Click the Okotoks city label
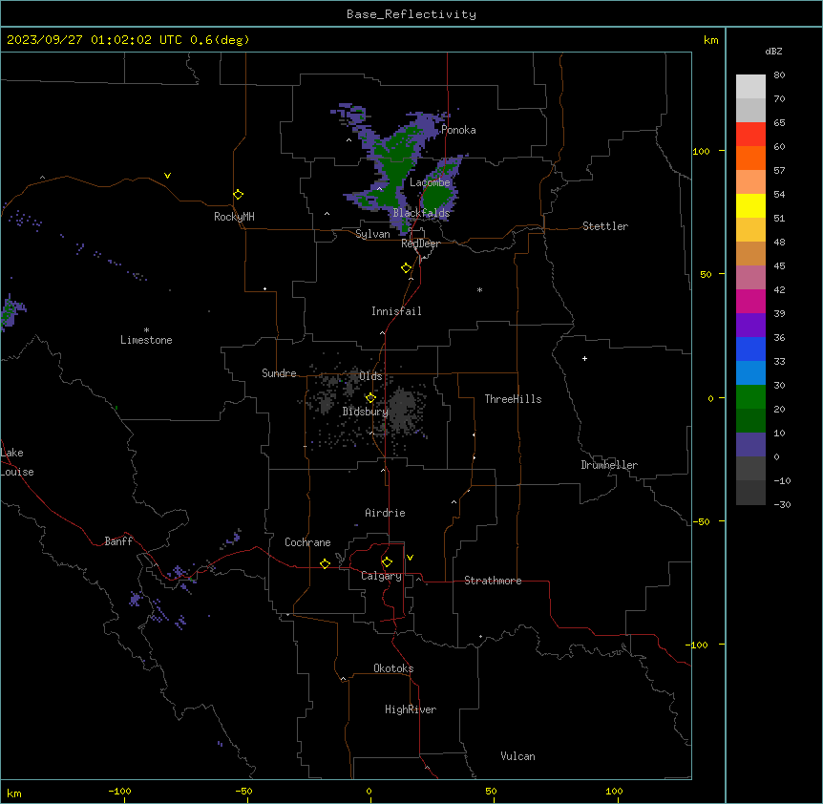The height and width of the screenshot is (804, 823). pos(393,668)
